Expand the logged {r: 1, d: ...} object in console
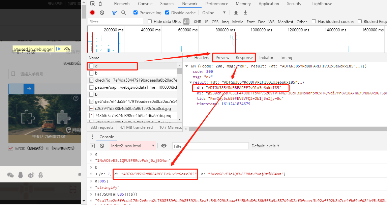This screenshot has width=387, height=205. [x=96, y=174]
